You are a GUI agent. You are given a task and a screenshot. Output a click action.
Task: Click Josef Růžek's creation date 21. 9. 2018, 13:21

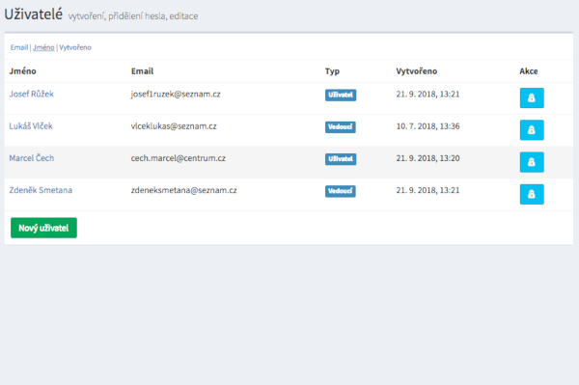click(427, 95)
